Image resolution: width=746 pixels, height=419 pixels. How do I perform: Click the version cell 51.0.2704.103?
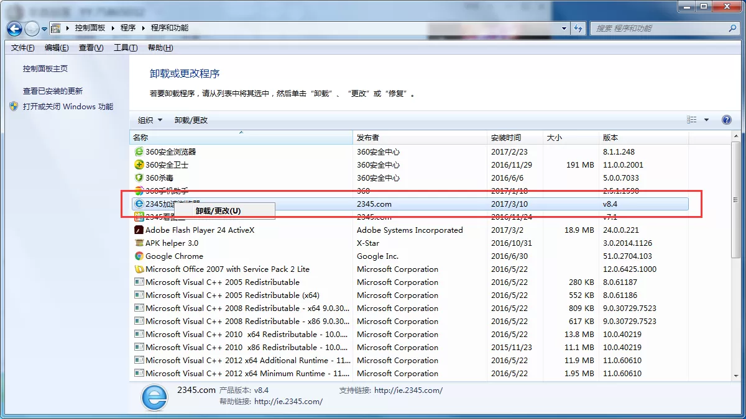(x=627, y=256)
